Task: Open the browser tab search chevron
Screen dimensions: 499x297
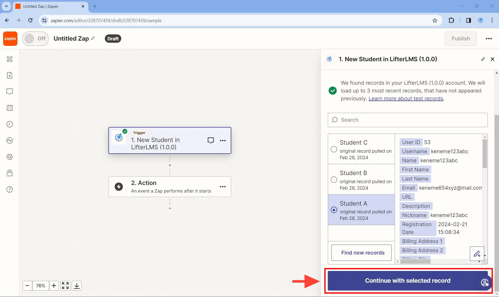Action: pos(6,6)
